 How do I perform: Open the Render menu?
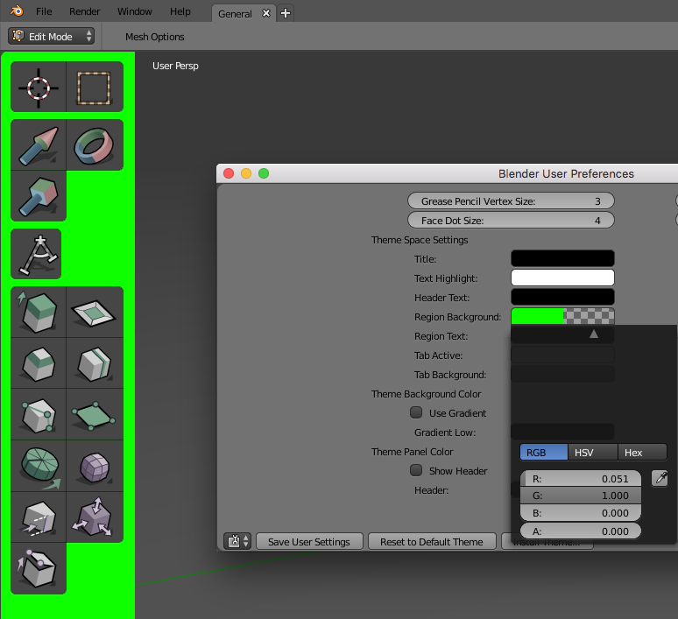click(x=85, y=11)
